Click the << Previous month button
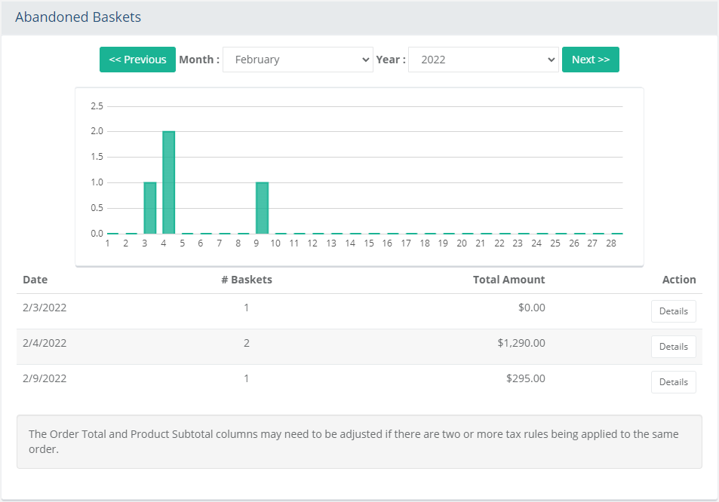 (x=137, y=60)
